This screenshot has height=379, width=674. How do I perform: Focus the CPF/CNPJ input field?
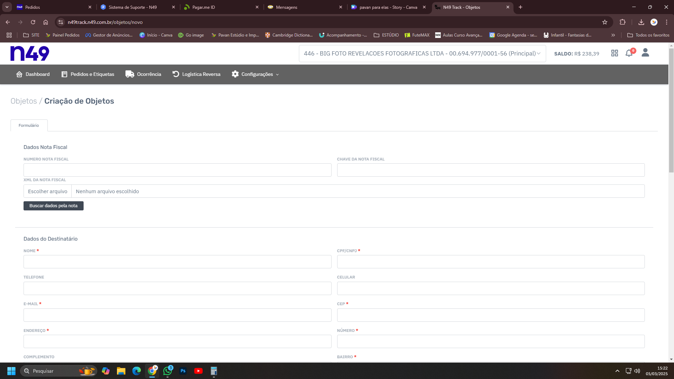tap(490, 262)
